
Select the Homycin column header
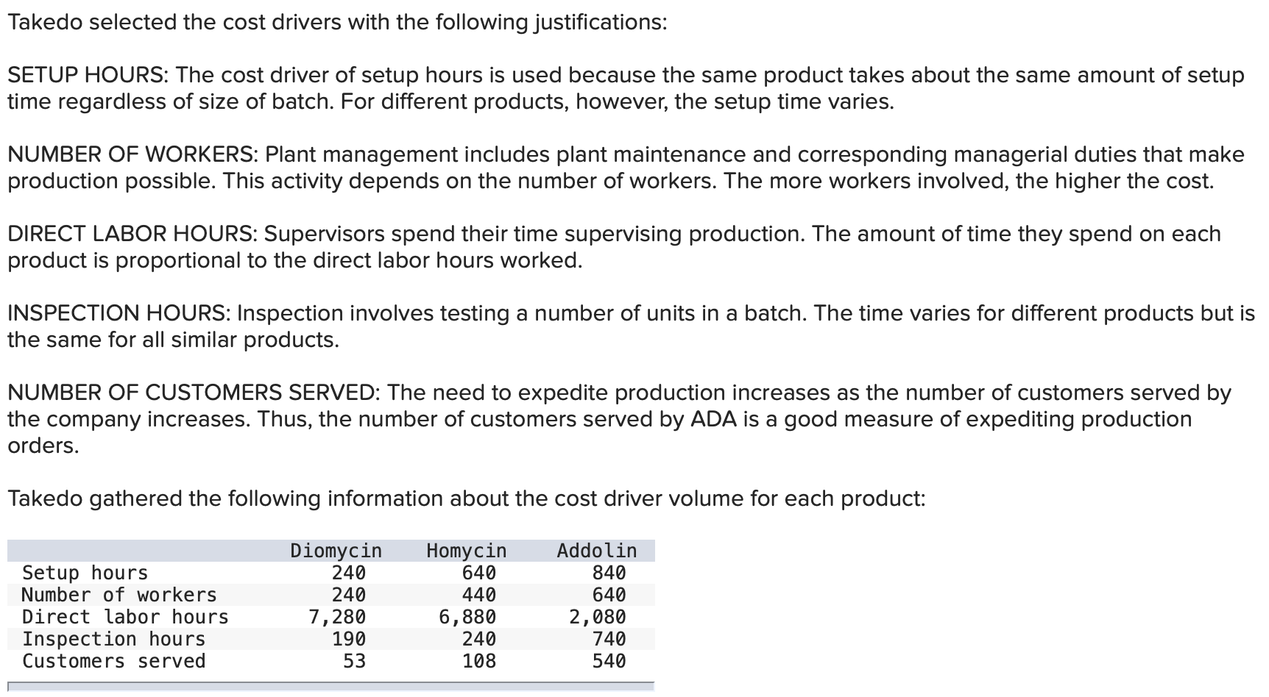click(467, 551)
